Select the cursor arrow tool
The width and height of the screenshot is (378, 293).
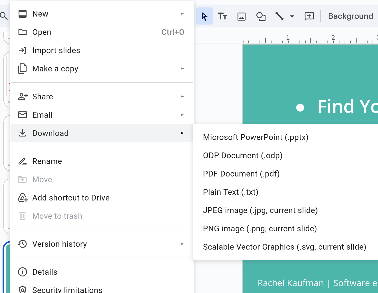[204, 16]
